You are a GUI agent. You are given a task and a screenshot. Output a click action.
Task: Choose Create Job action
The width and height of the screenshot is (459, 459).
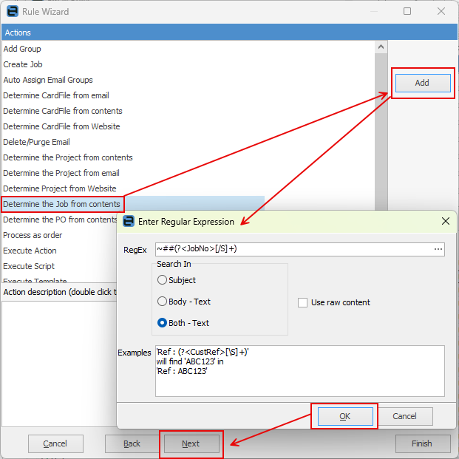(x=23, y=64)
